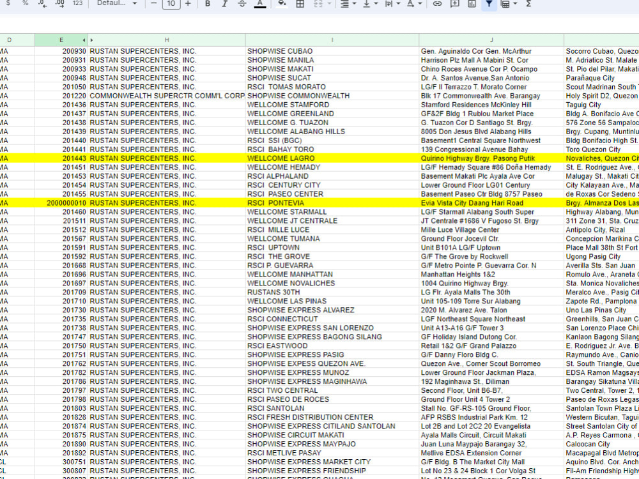Select cell RSCI SSI (BGC)
Viewport: 639px width, 479px height.
click(x=332, y=140)
